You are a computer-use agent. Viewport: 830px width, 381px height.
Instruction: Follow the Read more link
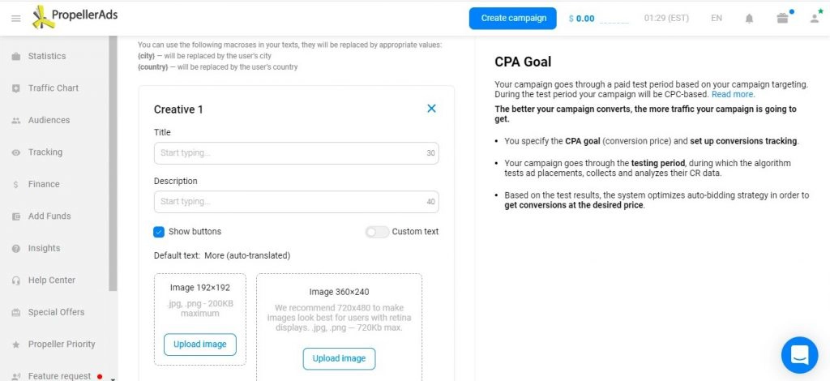(733, 94)
